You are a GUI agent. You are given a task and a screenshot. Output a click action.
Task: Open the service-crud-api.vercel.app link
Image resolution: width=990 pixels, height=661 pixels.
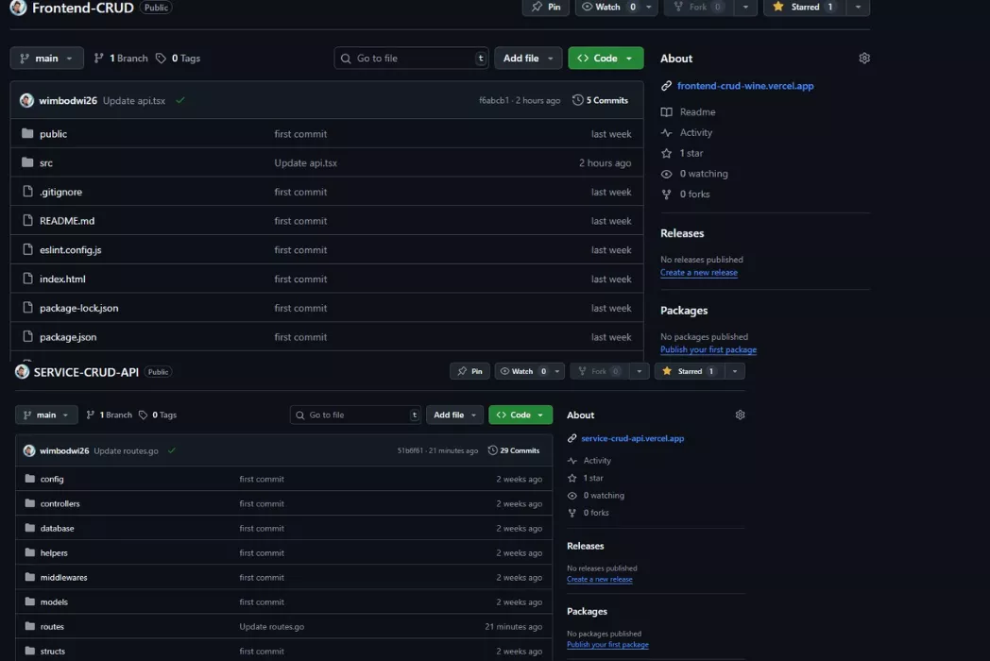(632, 438)
